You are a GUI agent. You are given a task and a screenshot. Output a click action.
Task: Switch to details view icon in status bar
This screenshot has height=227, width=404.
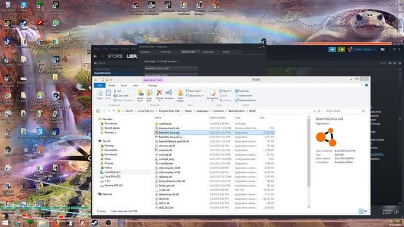(361, 211)
